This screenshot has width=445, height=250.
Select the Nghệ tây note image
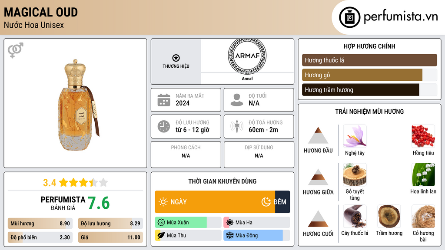355,136
